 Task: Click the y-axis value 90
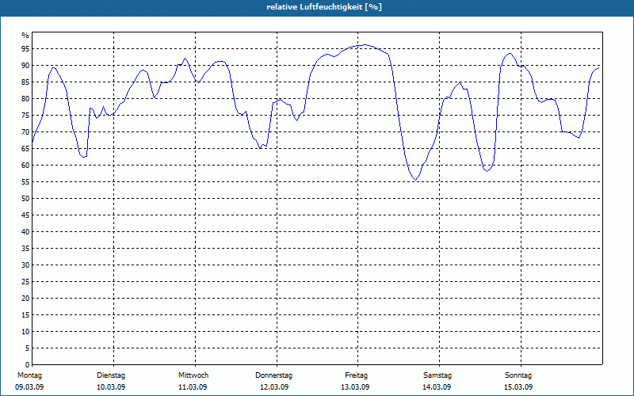[25, 66]
